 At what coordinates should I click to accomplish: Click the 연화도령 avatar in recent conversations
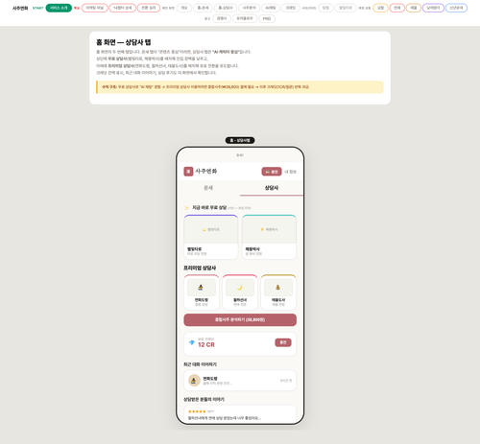[x=194, y=381]
